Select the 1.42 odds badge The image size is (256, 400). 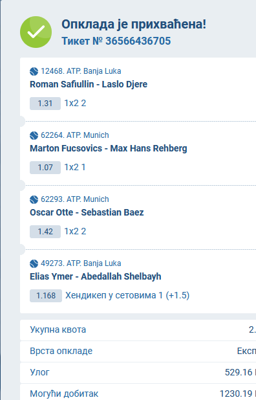(x=45, y=231)
